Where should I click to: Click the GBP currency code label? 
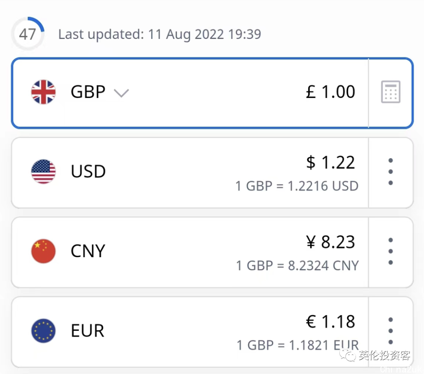click(x=88, y=92)
